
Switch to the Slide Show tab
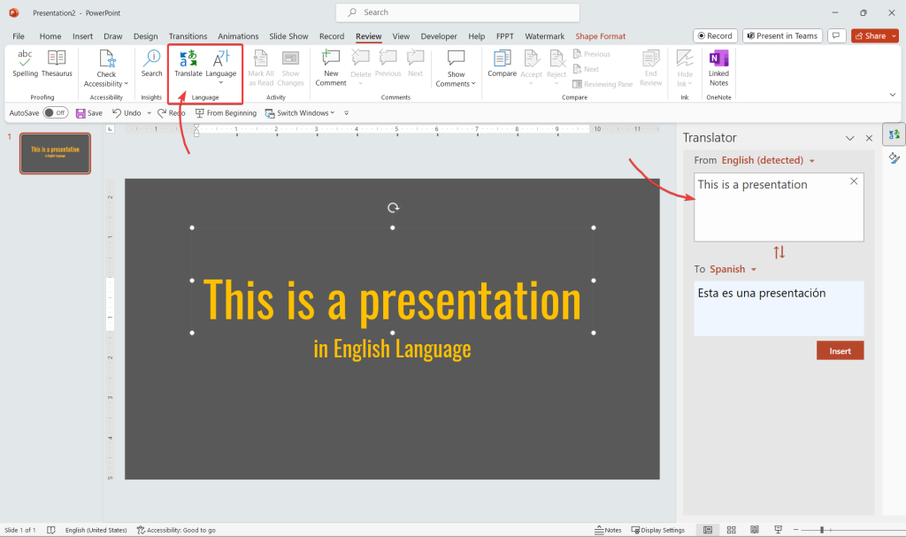(288, 36)
